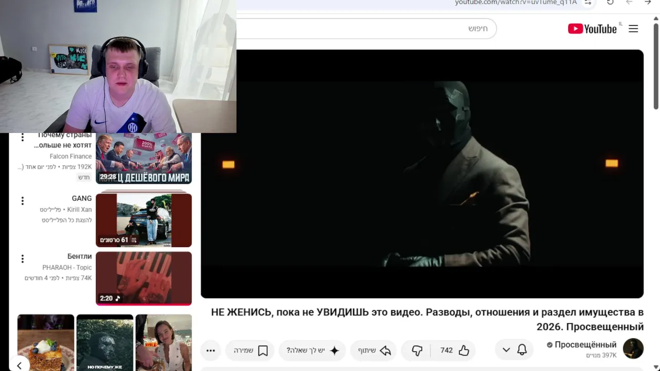
Task: Click the page vertical scrollbar thumb
Action: coord(656,66)
